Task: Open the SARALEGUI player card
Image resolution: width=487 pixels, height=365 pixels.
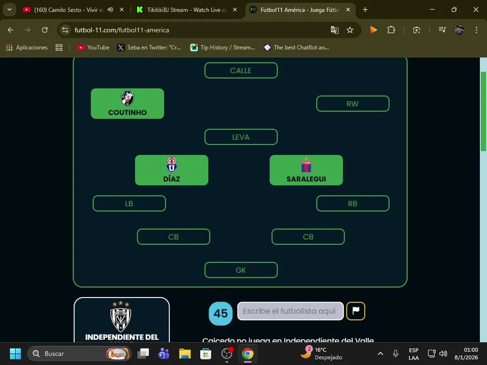Action: click(x=306, y=170)
